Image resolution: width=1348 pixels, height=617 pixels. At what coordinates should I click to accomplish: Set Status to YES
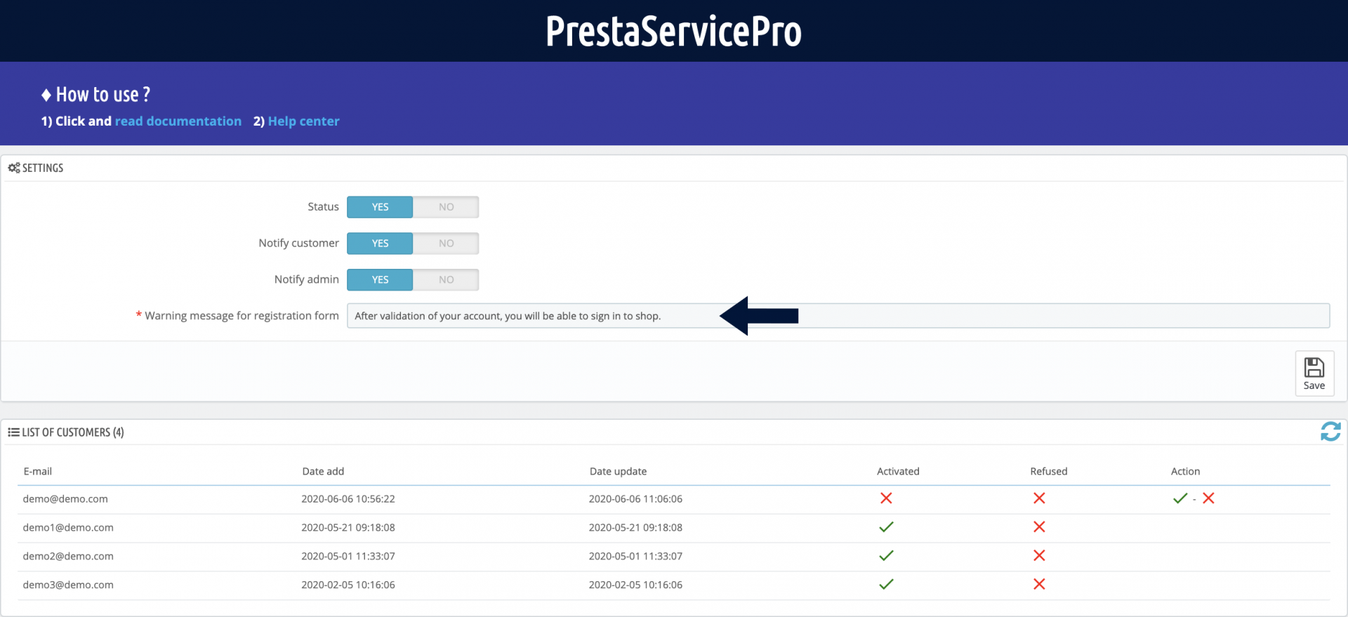tap(380, 207)
